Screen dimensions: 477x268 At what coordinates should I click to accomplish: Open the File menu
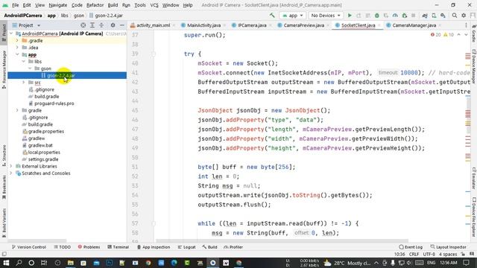click(15, 5)
